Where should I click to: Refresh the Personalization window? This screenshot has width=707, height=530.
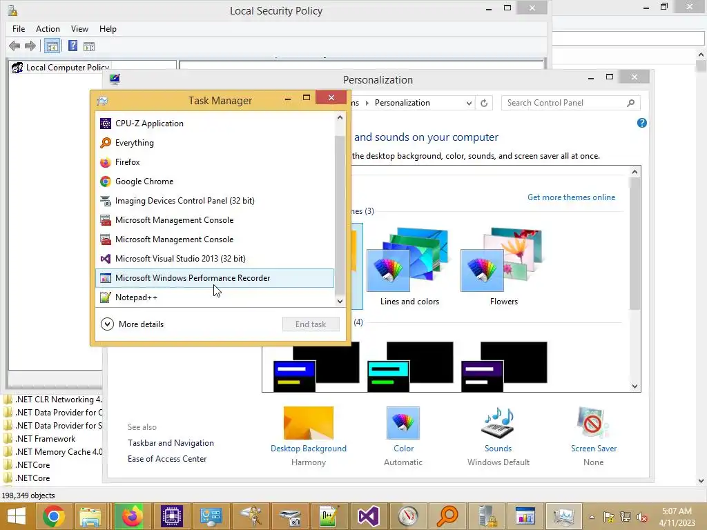484,104
